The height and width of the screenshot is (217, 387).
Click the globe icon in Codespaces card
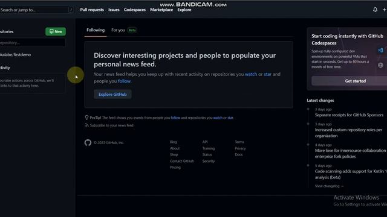pos(380,65)
